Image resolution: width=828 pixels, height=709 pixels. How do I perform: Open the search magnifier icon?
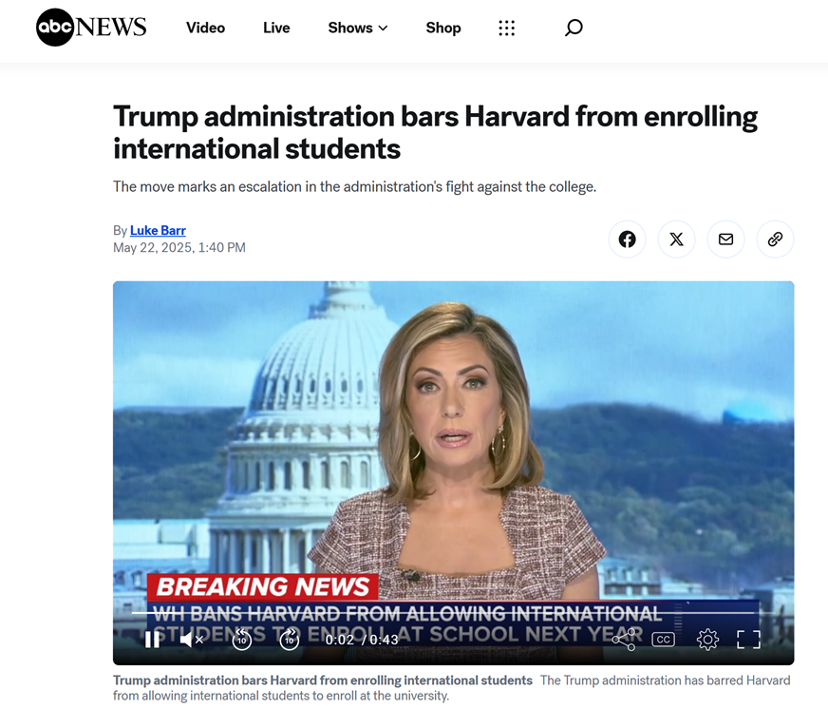[574, 28]
